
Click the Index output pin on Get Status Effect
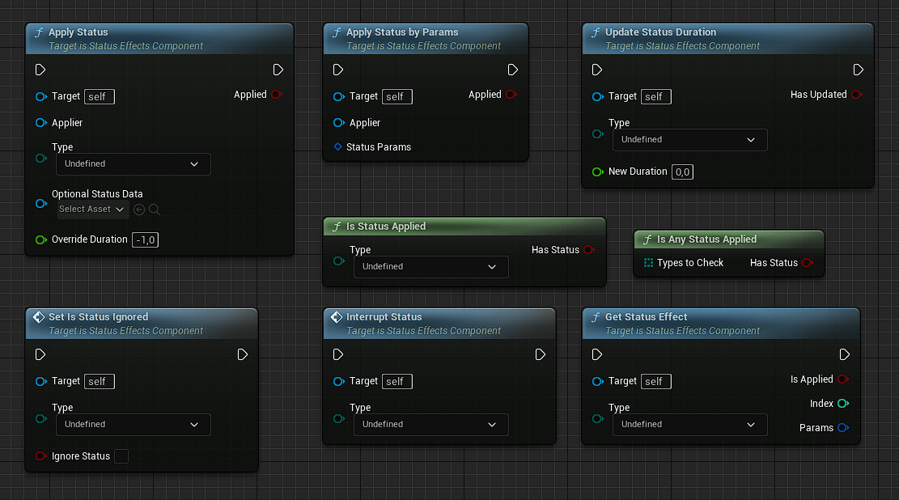pyautogui.click(x=842, y=403)
